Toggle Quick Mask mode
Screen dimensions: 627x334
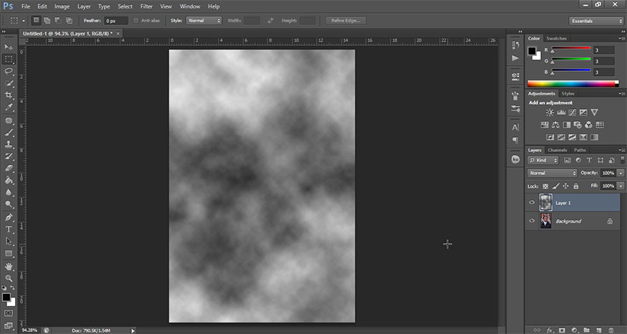click(x=9, y=313)
